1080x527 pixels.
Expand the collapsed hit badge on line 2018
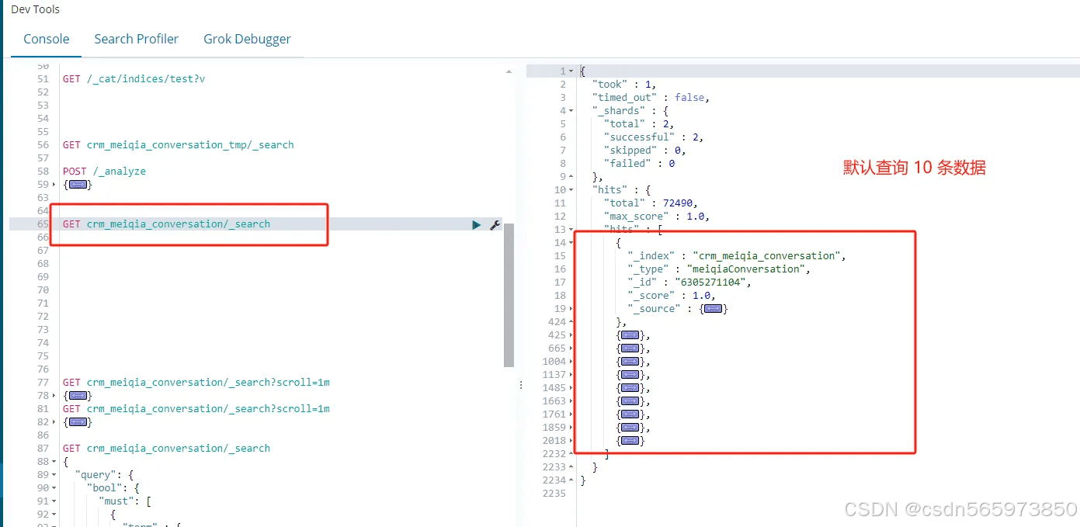click(x=630, y=440)
